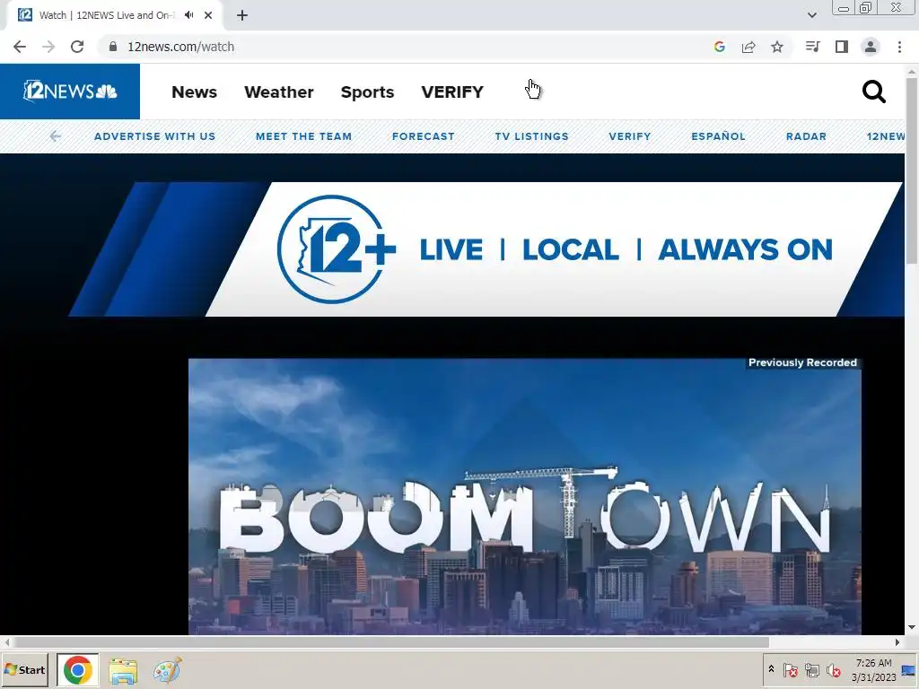Image resolution: width=919 pixels, height=689 pixels.
Task: Click the 12NEWS logo in header
Action: (x=70, y=92)
